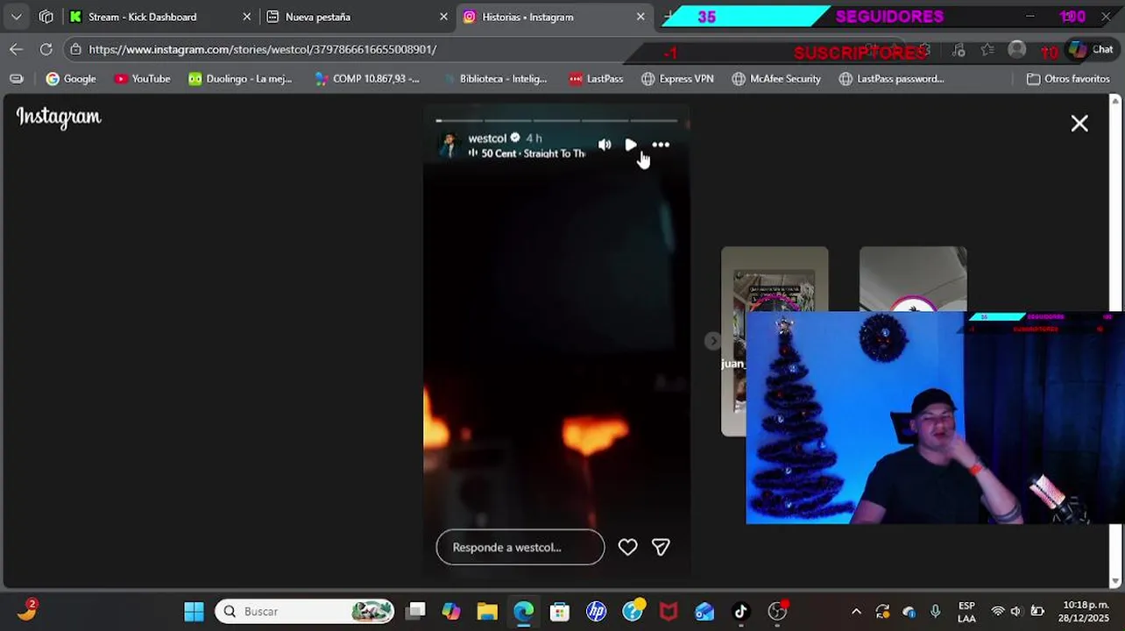Screen dimensions: 1125x631
Task: View site information lock icon
Action: point(76,49)
